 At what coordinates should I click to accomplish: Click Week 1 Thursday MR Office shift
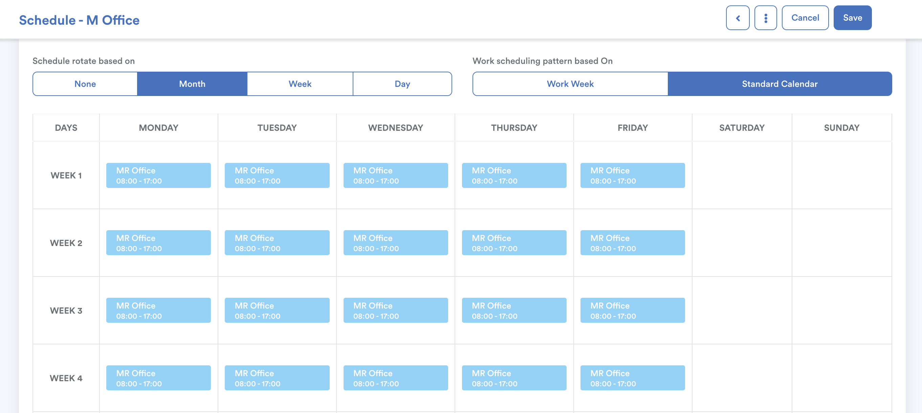(x=514, y=175)
